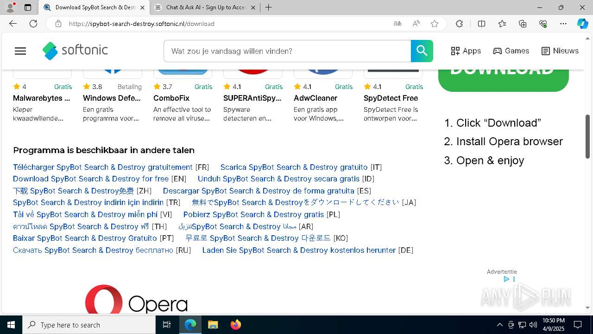Show hidden system tray icons

(x=499, y=325)
